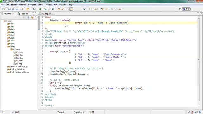
Task: Open the Window menu
Action: pyautogui.click(x=63, y=5)
